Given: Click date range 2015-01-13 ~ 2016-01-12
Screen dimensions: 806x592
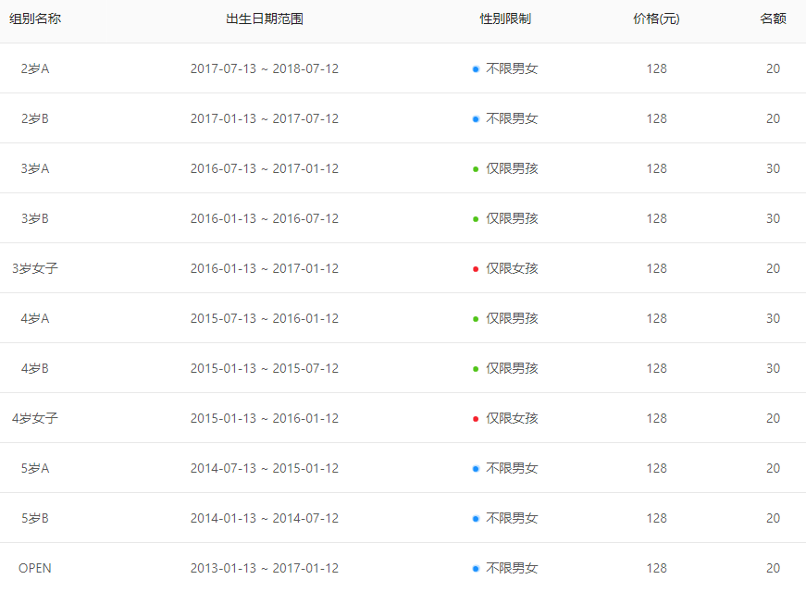Looking at the screenshot, I should pyautogui.click(x=265, y=418).
